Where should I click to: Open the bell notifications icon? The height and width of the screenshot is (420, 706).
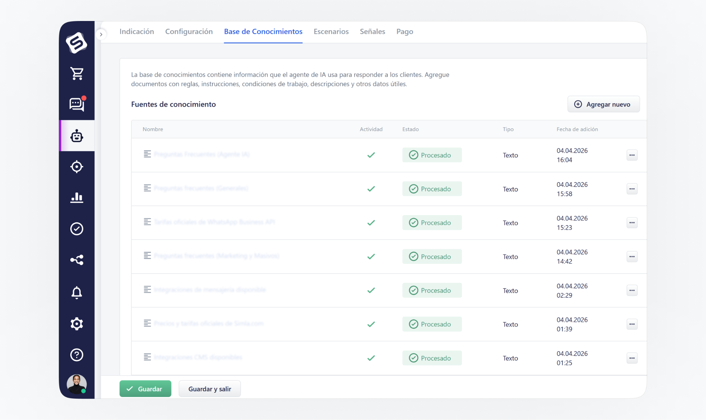(x=77, y=293)
